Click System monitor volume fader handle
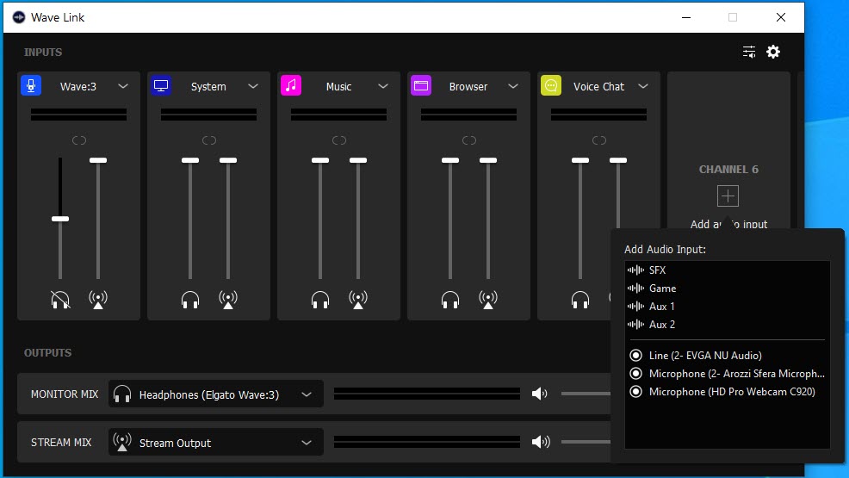Viewport: 849px width, 478px height. click(190, 160)
